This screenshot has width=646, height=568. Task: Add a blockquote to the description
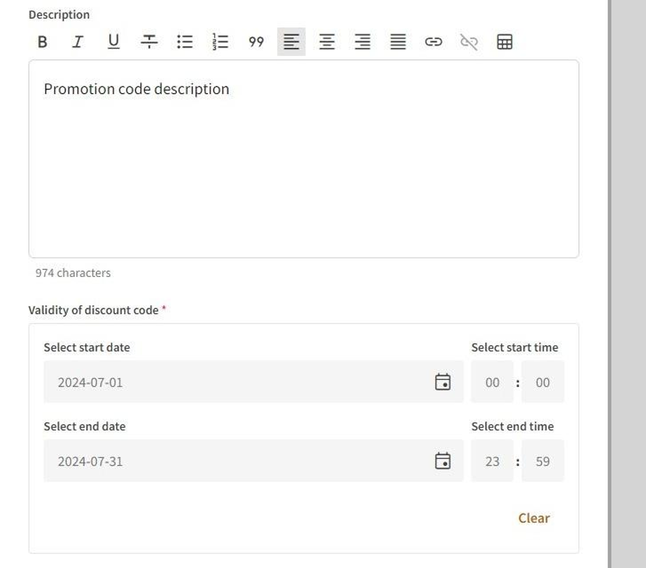coord(256,41)
